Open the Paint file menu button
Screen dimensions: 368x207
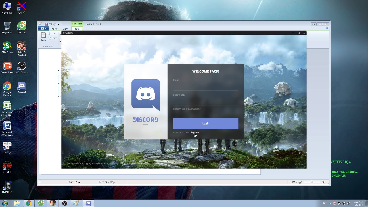[x=43, y=29]
